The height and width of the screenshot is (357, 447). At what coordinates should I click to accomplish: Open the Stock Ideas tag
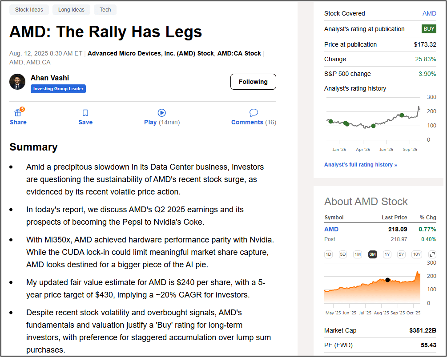pos(28,10)
